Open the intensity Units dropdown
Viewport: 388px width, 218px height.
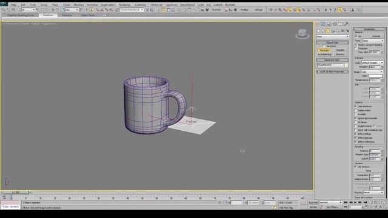click(x=372, y=63)
